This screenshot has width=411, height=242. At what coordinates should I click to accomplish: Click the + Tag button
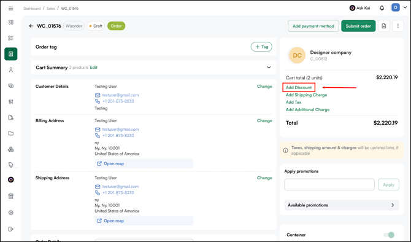pyautogui.click(x=261, y=47)
